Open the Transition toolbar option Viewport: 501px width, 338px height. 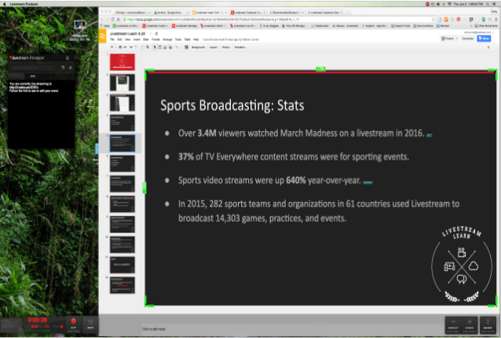click(240, 47)
